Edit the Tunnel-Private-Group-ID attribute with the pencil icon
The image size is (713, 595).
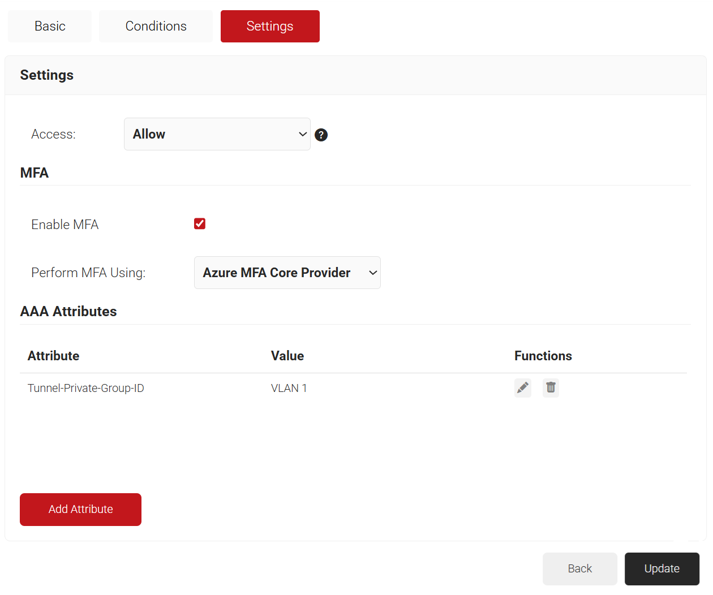[x=522, y=388]
